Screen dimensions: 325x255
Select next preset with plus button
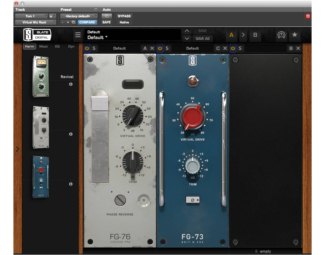68,22
